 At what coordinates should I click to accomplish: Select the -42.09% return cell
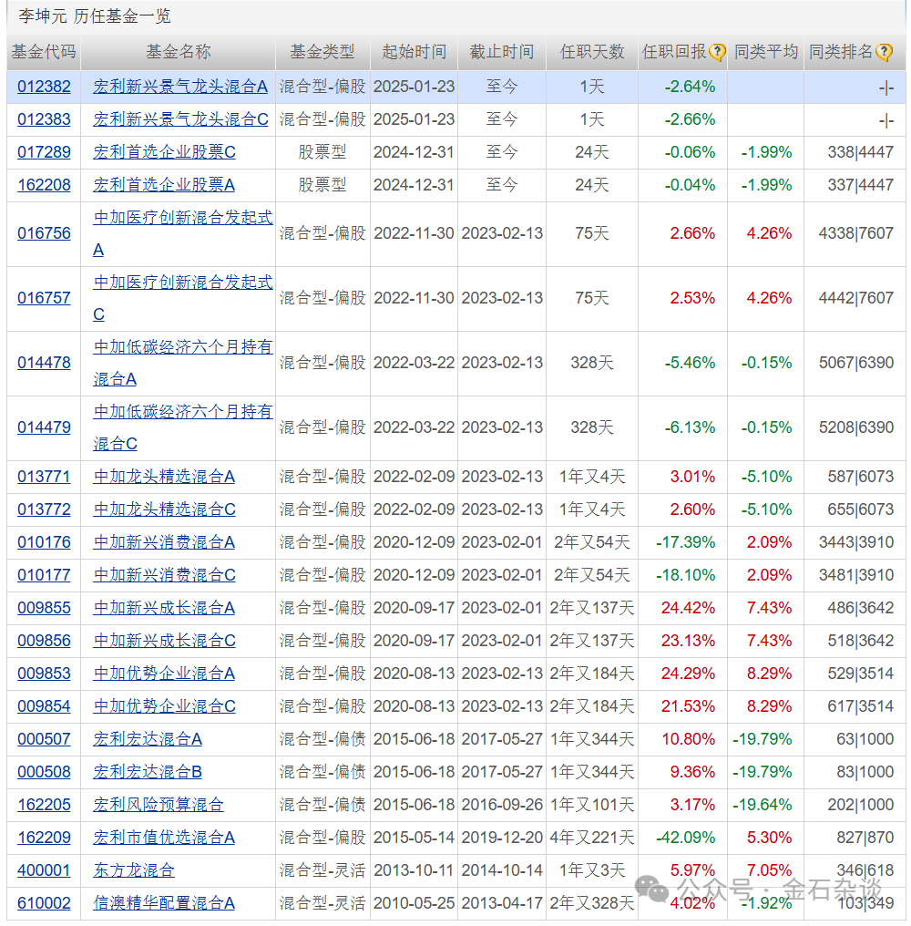[685, 838]
